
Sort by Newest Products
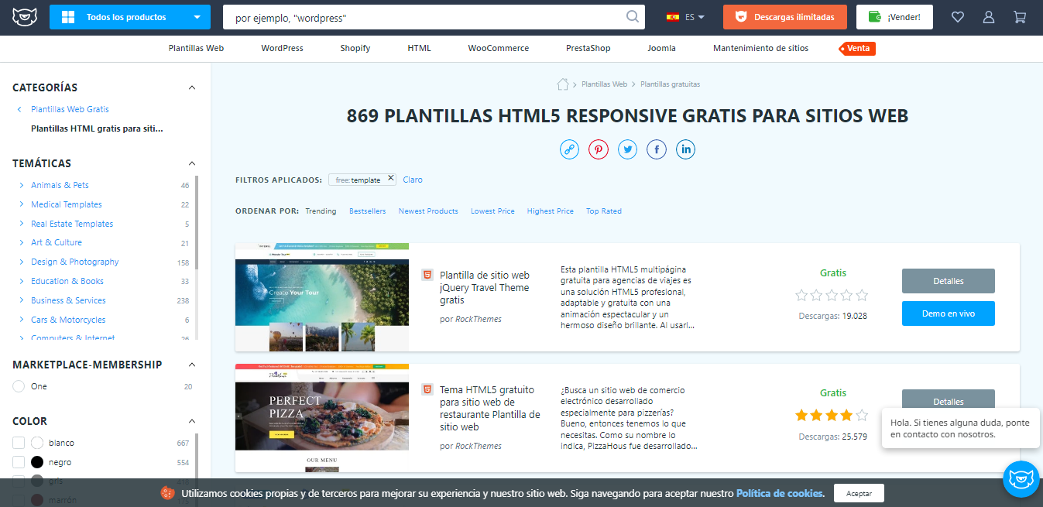tap(428, 211)
